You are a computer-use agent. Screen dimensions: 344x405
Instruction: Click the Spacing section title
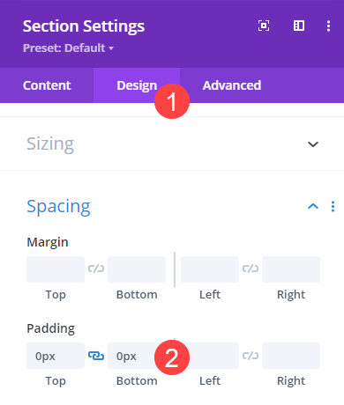[58, 207]
